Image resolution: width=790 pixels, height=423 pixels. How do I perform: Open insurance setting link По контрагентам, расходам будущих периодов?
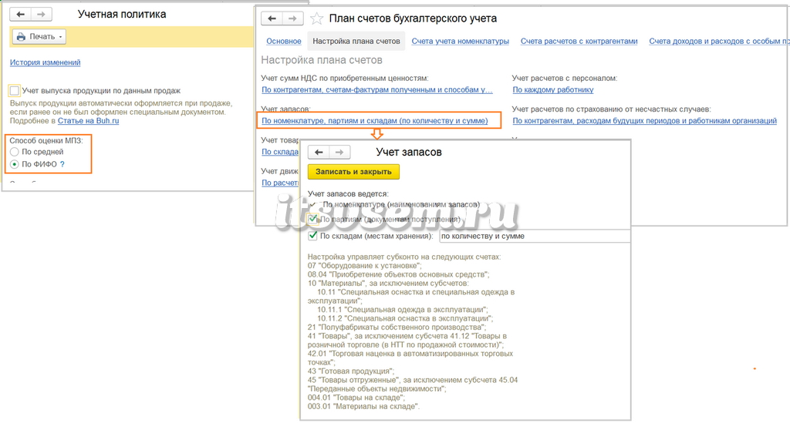(644, 121)
